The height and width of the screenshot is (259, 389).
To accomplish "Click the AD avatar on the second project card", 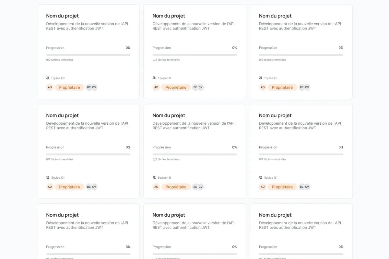I will (x=156, y=87).
